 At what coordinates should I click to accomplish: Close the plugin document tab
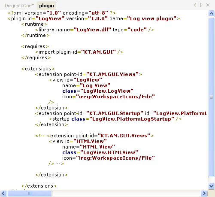208,5
